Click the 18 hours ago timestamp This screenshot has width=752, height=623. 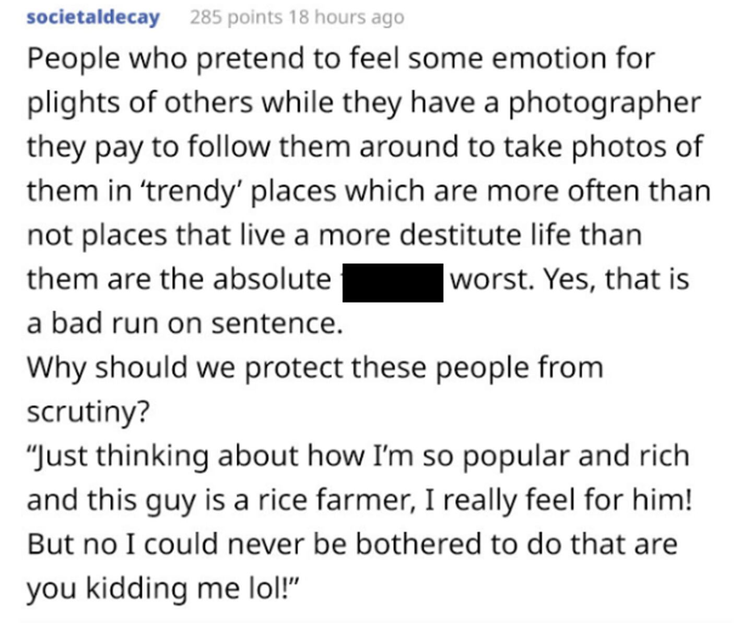[x=347, y=17]
